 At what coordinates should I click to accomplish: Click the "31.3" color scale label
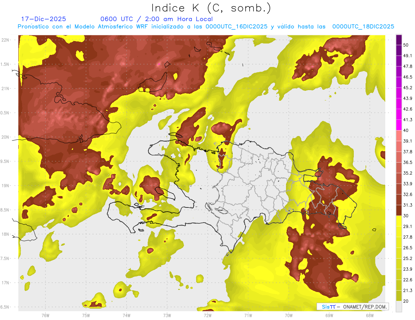point(408,205)
